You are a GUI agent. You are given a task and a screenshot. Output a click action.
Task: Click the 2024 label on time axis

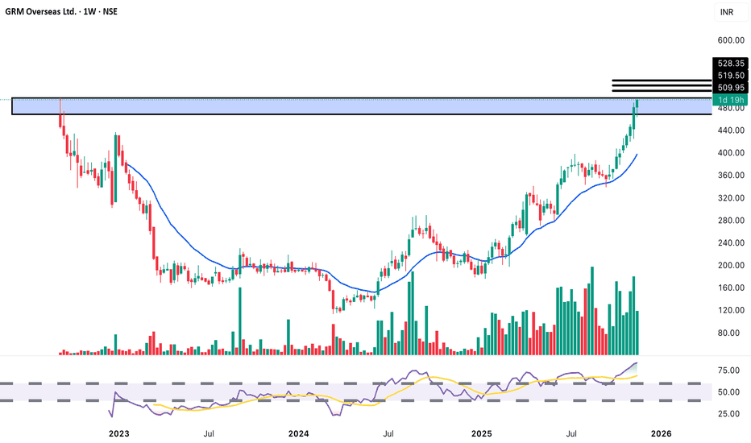click(298, 433)
